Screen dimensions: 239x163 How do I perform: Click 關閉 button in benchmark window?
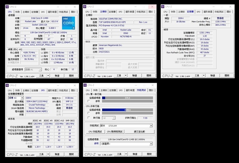coord(149,154)
